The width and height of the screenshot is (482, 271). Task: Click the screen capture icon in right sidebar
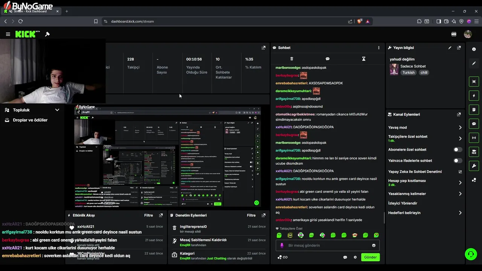click(x=474, y=82)
